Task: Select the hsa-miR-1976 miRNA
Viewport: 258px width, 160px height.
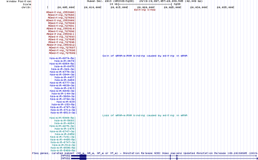Action: click(65, 129)
